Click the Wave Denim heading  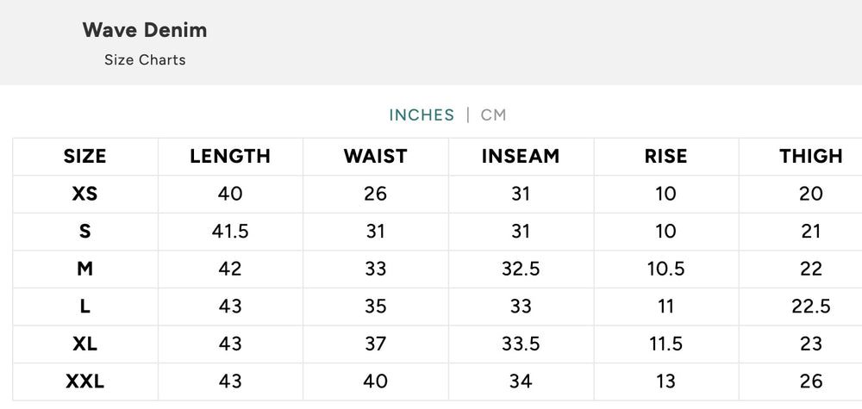(145, 29)
